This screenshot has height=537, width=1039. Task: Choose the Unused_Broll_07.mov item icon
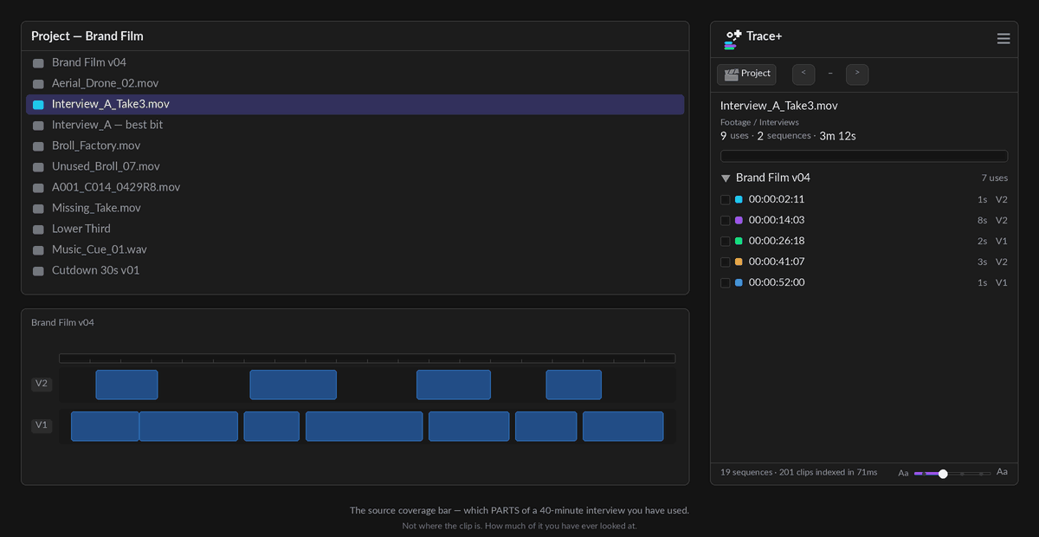(x=38, y=167)
